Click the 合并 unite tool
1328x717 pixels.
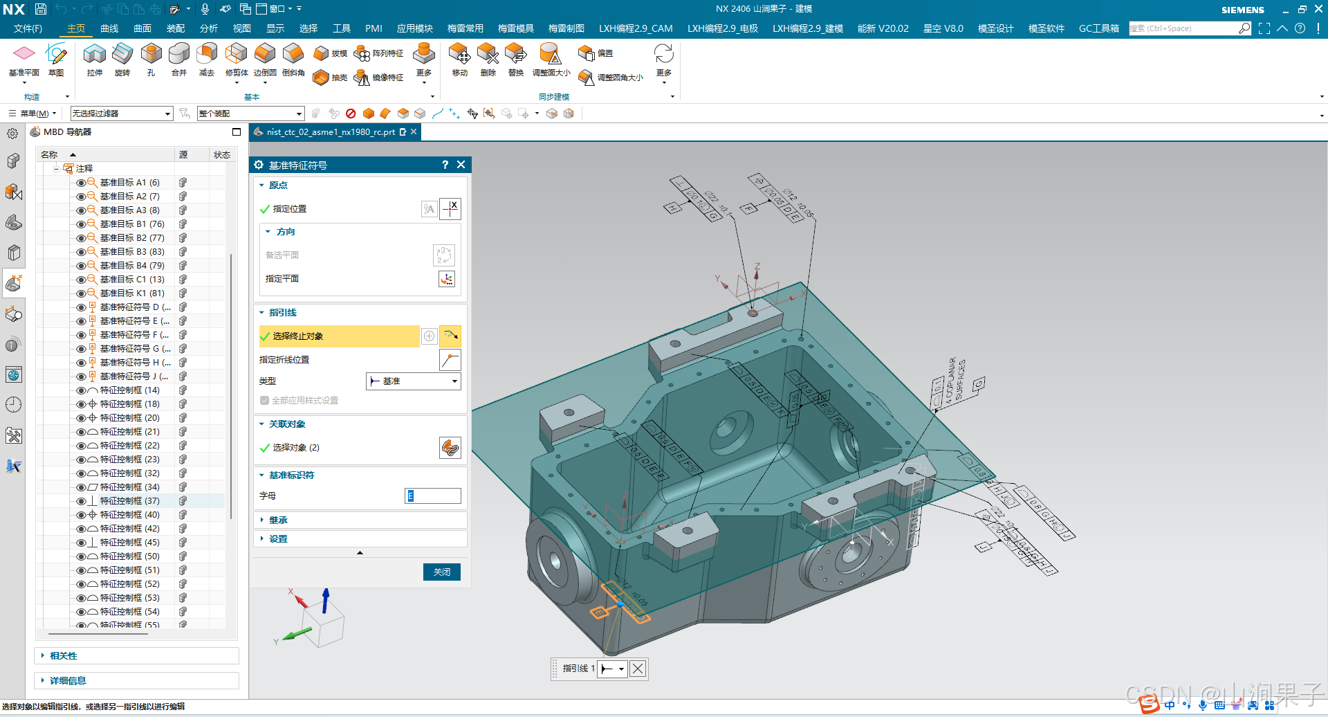pos(179,60)
